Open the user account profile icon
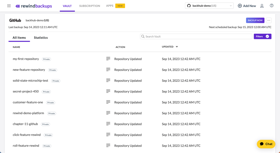 (262, 6)
